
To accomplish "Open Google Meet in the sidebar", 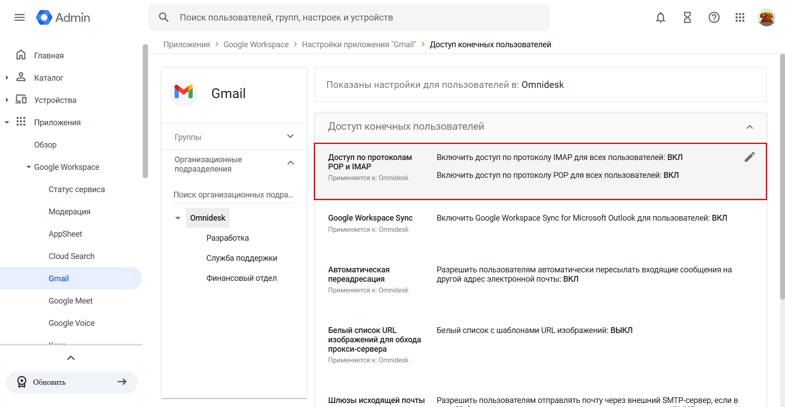I will [70, 301].
